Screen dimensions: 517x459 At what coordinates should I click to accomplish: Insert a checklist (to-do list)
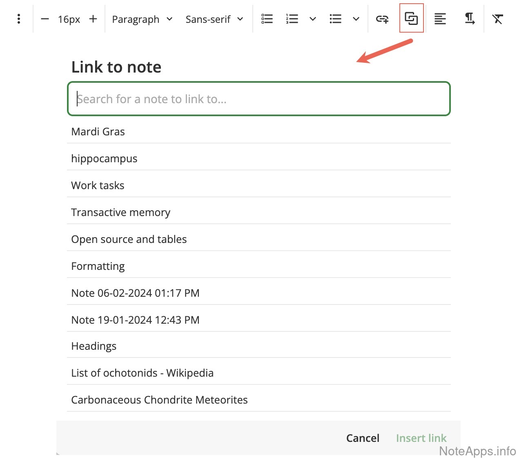coord(267,19)
